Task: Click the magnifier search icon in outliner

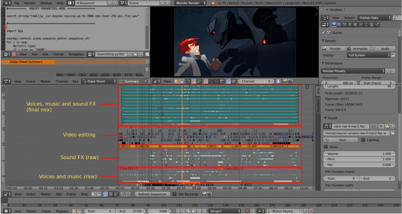Action: [396, 18]
